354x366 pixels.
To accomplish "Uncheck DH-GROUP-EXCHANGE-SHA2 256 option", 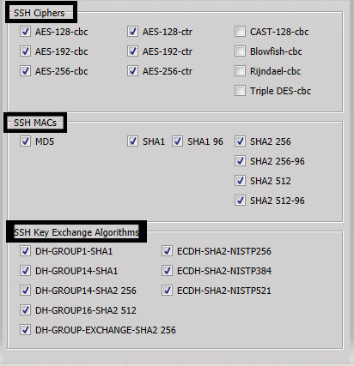I will coord(25,330).
